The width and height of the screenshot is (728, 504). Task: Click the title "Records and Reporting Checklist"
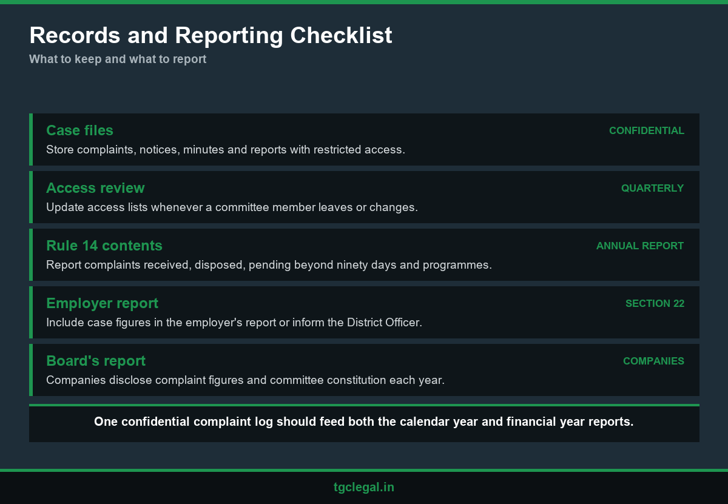(211, 35)
